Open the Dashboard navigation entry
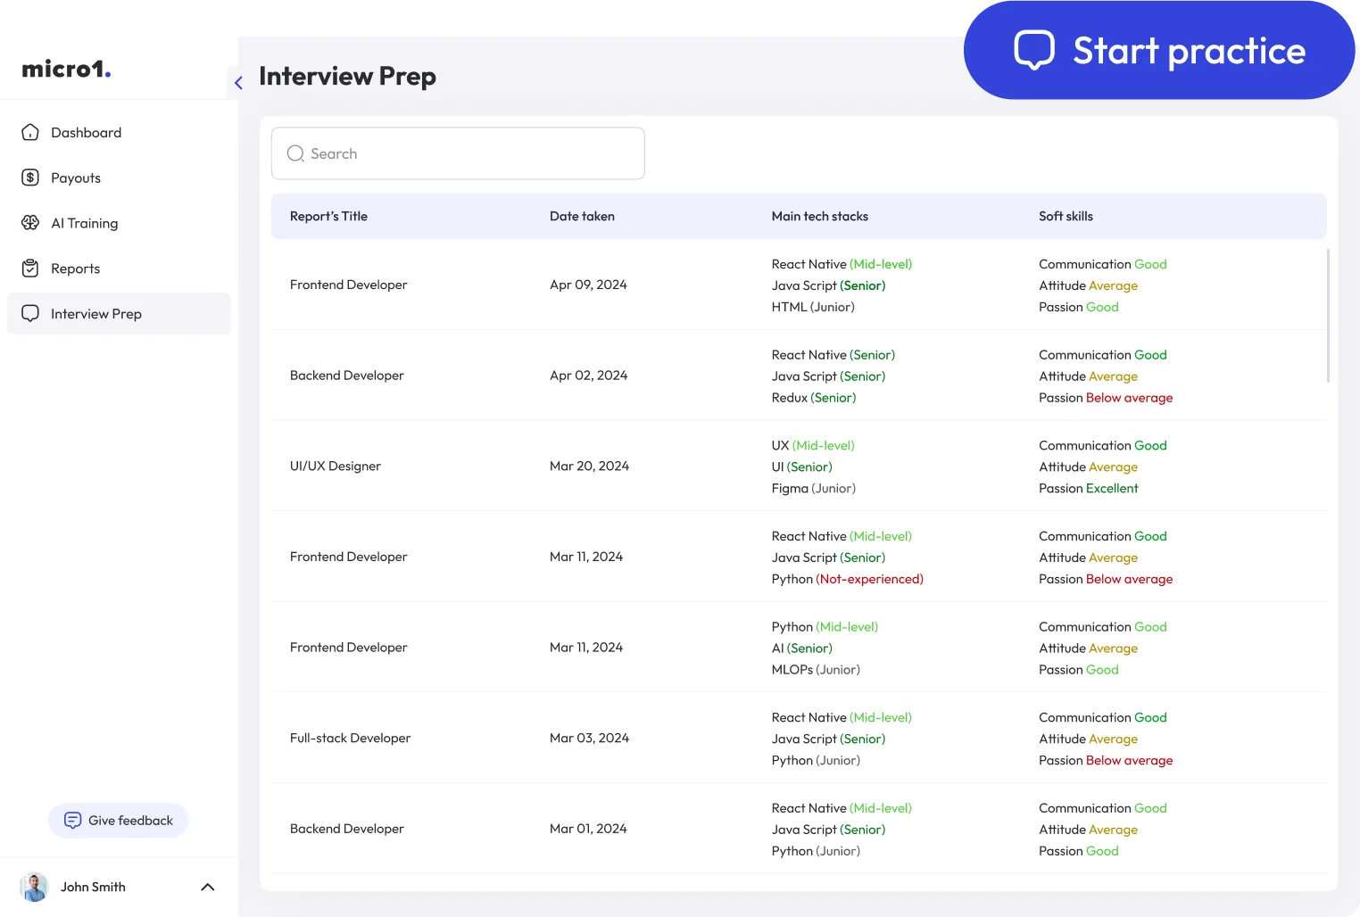Screen dimensions: 1360x917 click(x=86, y=132)
